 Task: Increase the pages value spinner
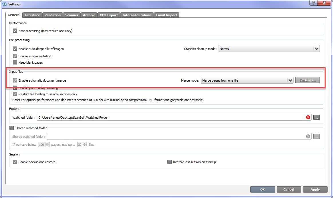[47, 143]
